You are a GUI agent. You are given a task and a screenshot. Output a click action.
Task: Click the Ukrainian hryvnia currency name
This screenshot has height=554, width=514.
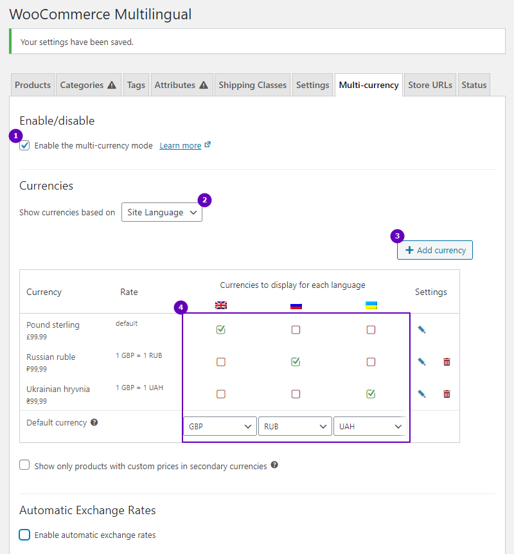point(58,389)
